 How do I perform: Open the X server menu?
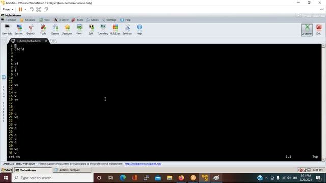click(61, 20)
